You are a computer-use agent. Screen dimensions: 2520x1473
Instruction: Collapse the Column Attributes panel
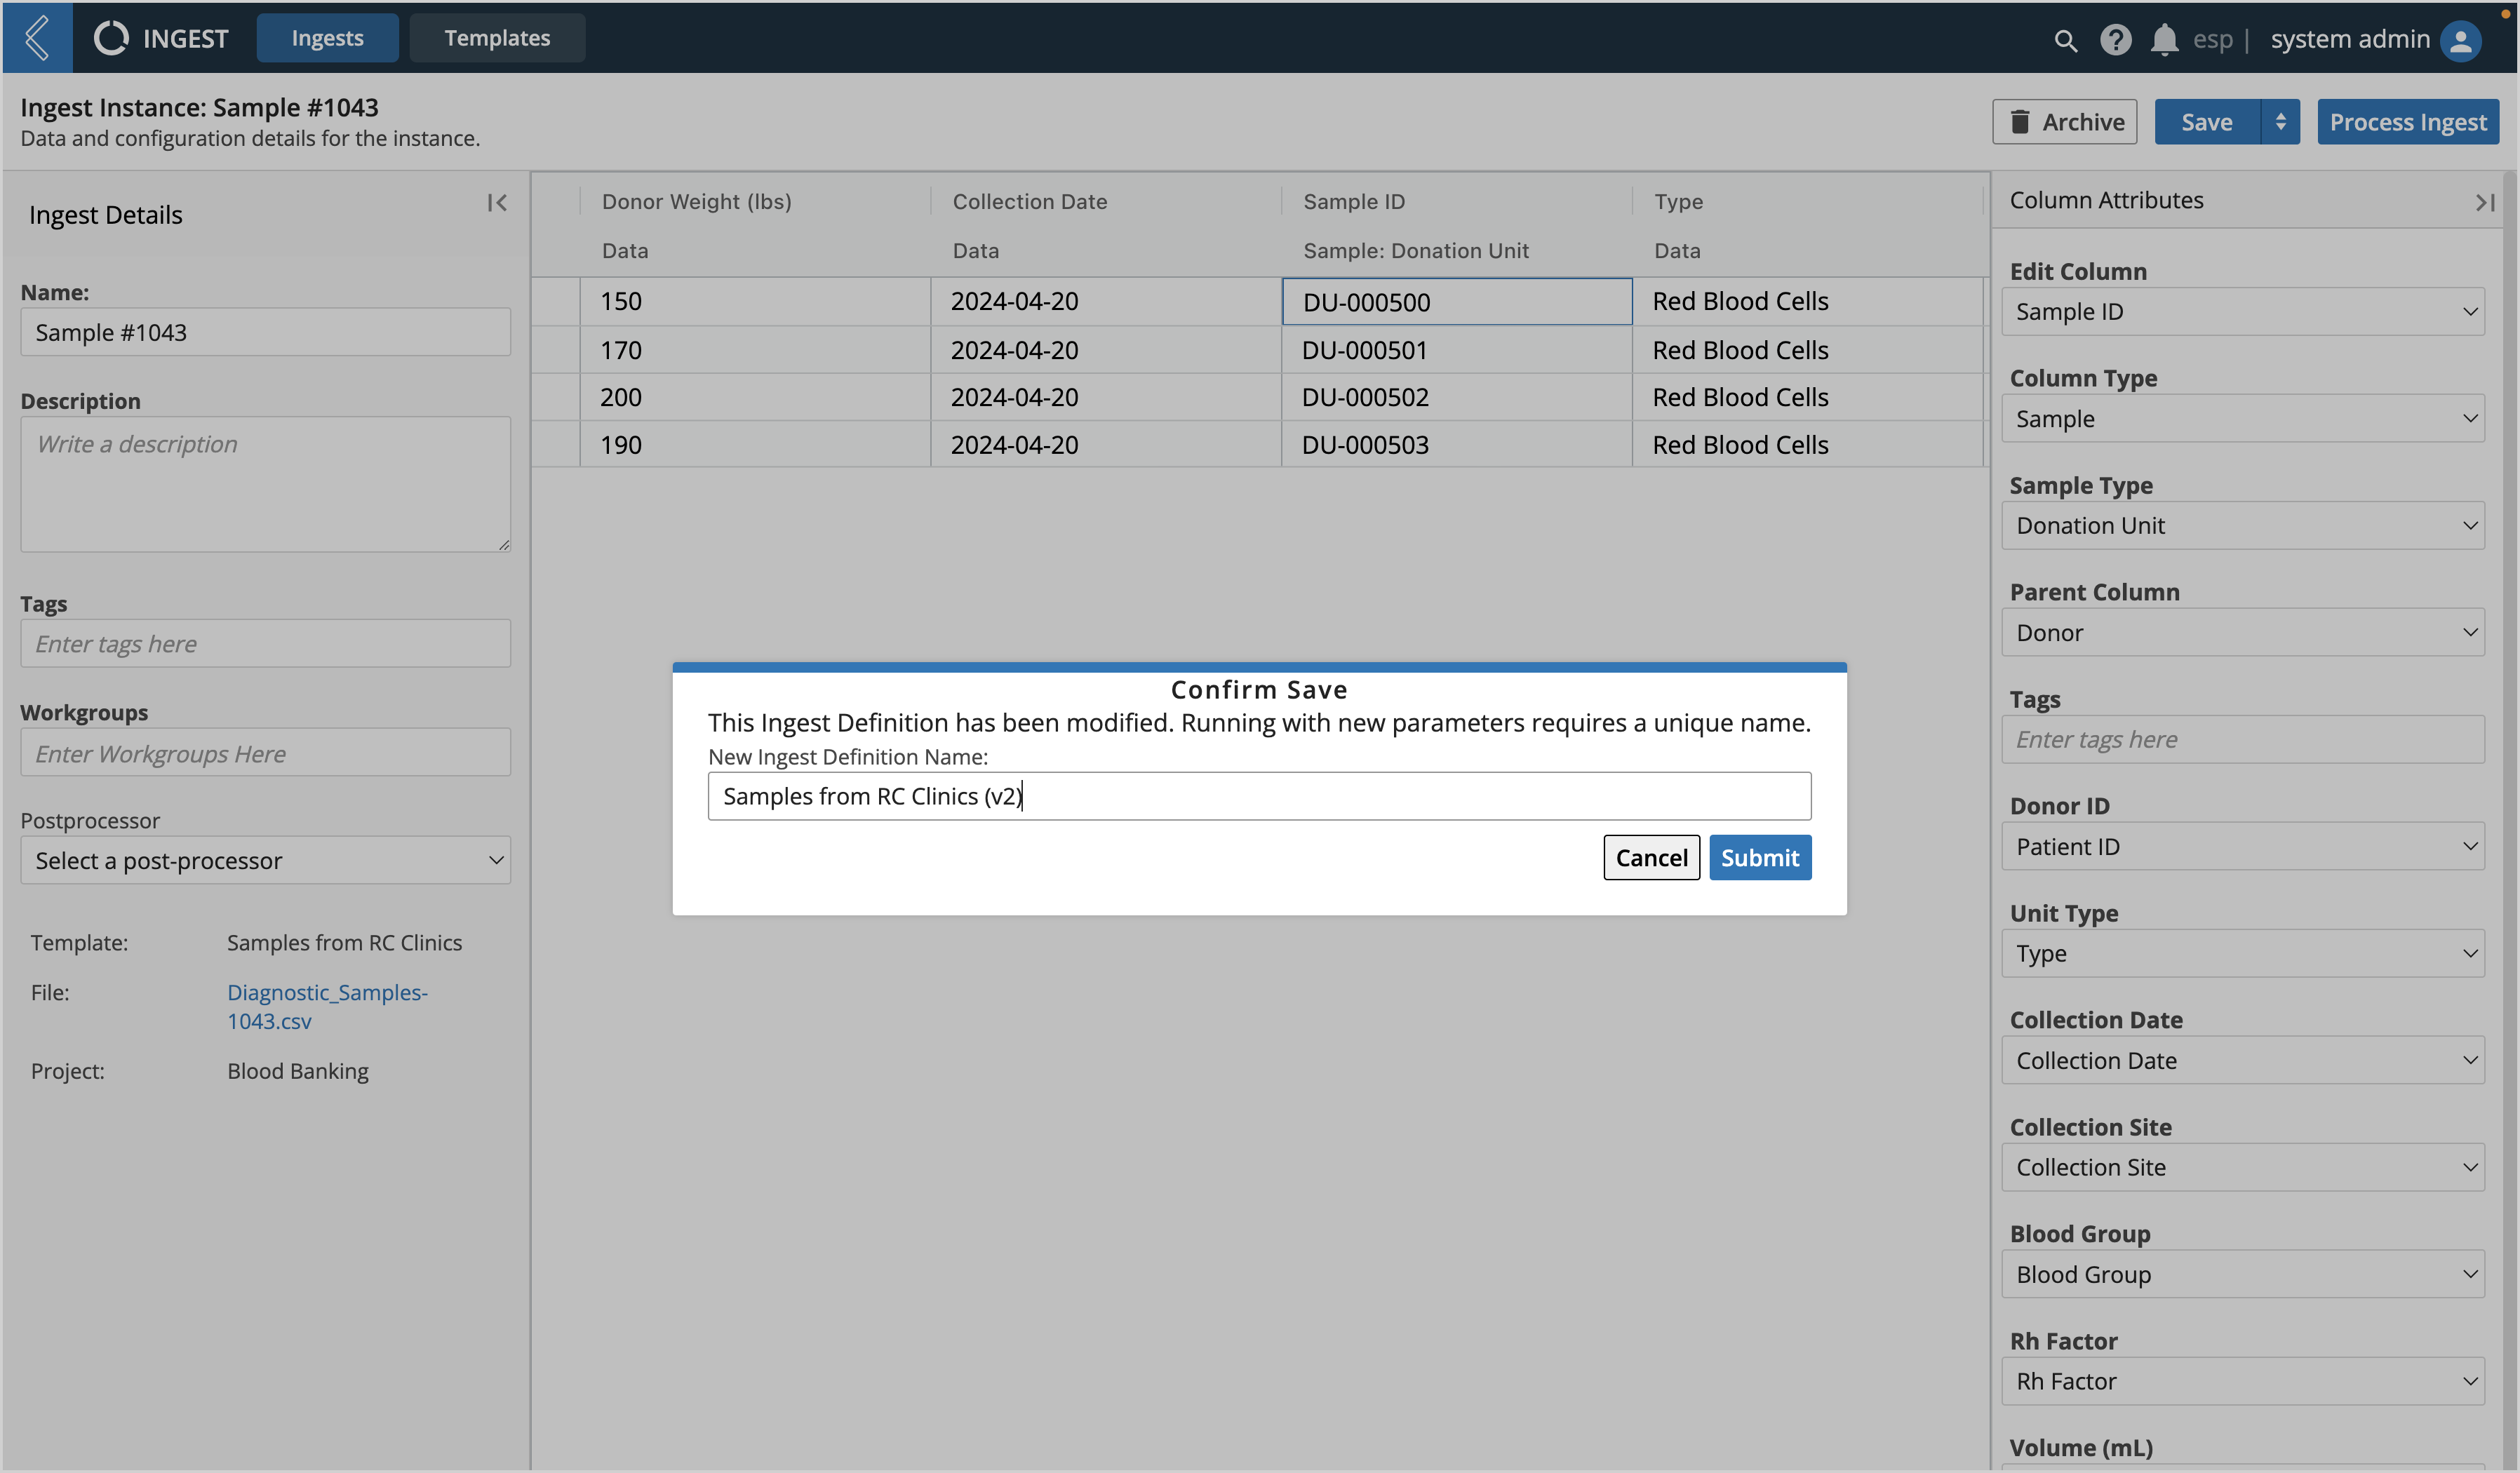(x=2485, y=202)
